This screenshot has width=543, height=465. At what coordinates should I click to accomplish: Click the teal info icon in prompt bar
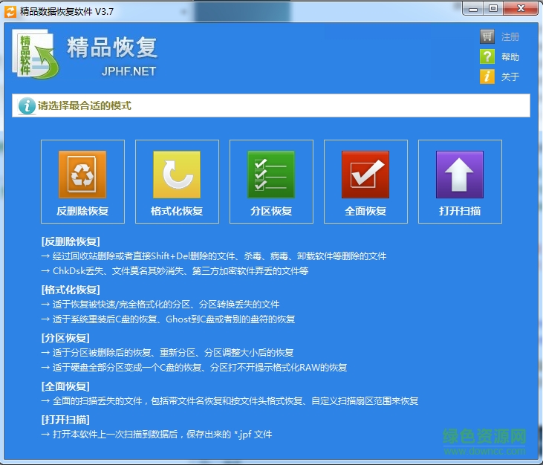[27, 105]
